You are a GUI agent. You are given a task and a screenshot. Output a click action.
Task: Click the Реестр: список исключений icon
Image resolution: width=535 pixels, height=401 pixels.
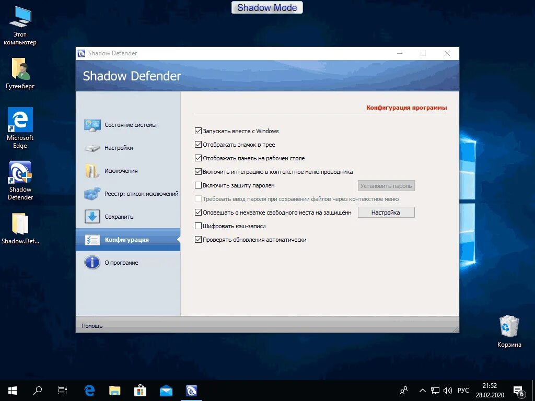(x=92, y=193)
